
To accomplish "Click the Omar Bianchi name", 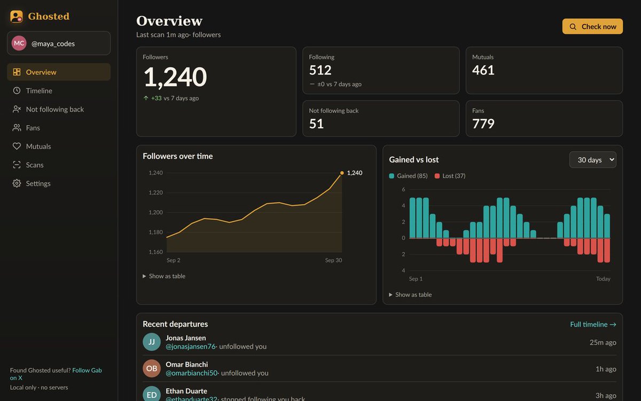I will pyautogui.click(x=187, y=365).
